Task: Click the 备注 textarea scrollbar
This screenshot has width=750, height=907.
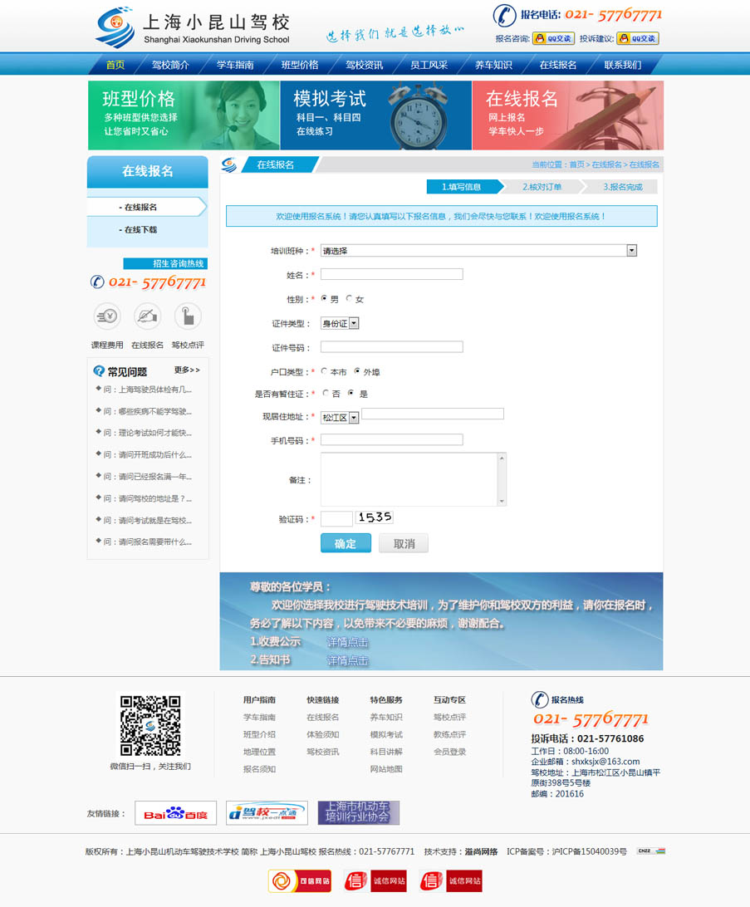Action: (501, 479)
